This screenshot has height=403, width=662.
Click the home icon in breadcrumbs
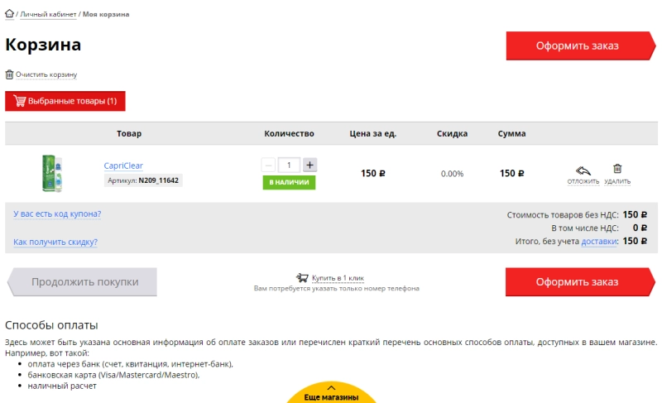(x=10, y=14)
